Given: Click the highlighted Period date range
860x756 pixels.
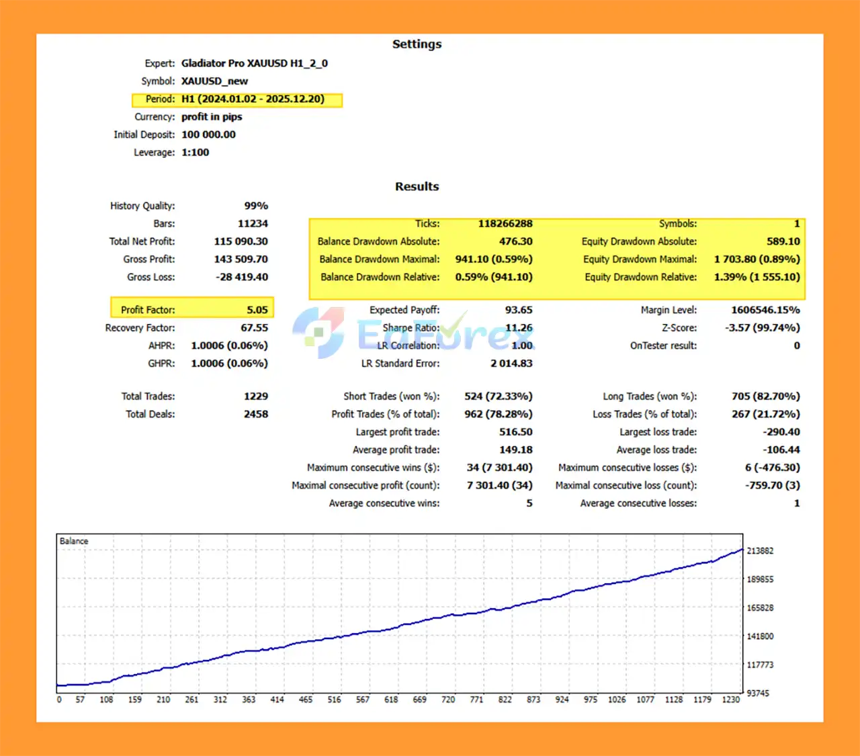Looking at the screenshot, I should point(253,99).
